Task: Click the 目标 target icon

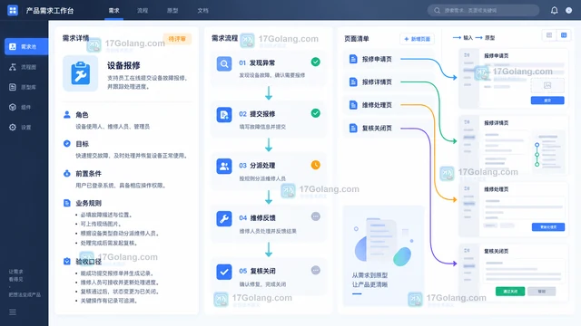Action: 67,143
